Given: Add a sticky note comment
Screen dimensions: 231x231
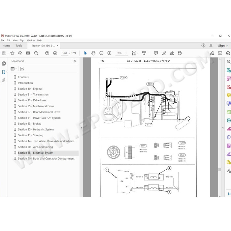Looking at the screenshot, I should pyautogui.click(x=156, y=53).
